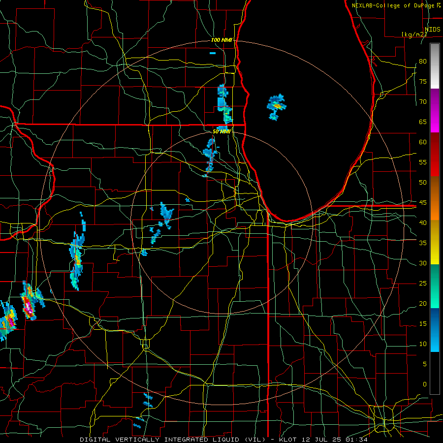This screenshot has width=443, height=443.
Task: Click the [kg/m2] unit label
Action: [414, 34]
